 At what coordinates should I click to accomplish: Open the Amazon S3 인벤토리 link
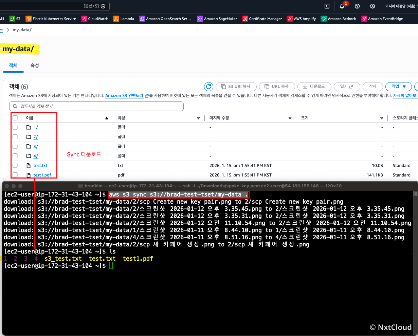pos(127,96)
